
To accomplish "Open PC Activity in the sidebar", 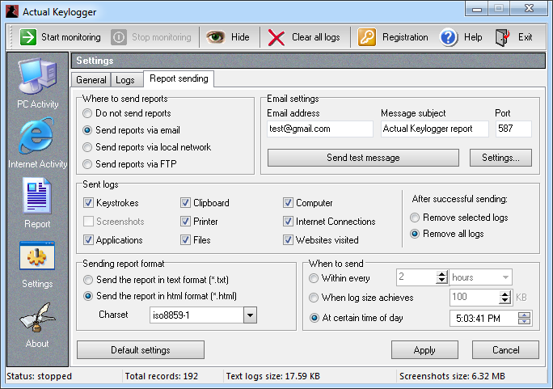I will tap(37, 84).
